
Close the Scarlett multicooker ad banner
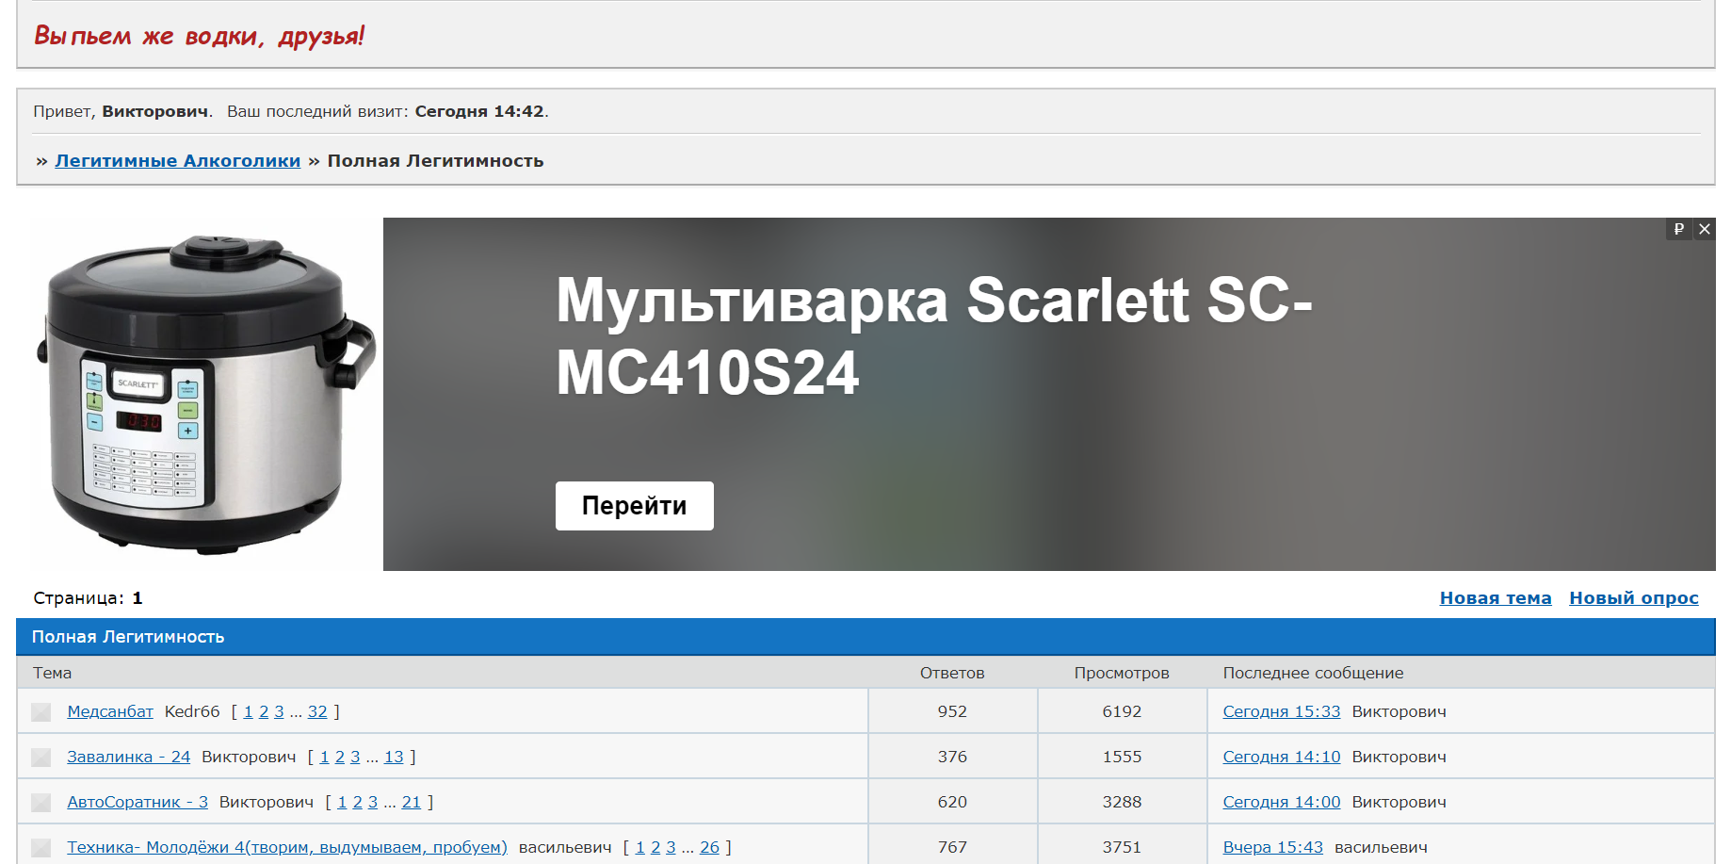pos(1705,229)
